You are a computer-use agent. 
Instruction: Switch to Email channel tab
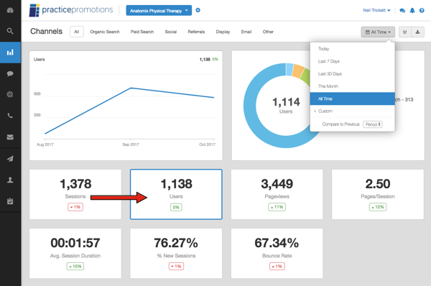[x=246, y=32]
